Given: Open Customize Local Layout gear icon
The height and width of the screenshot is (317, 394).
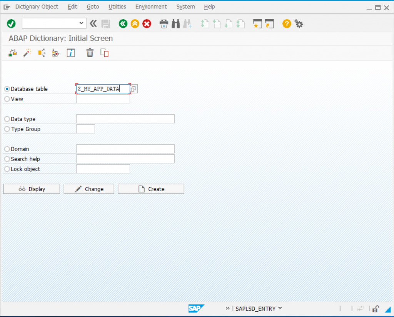Looking at the screenshot, I should point(299,24).
